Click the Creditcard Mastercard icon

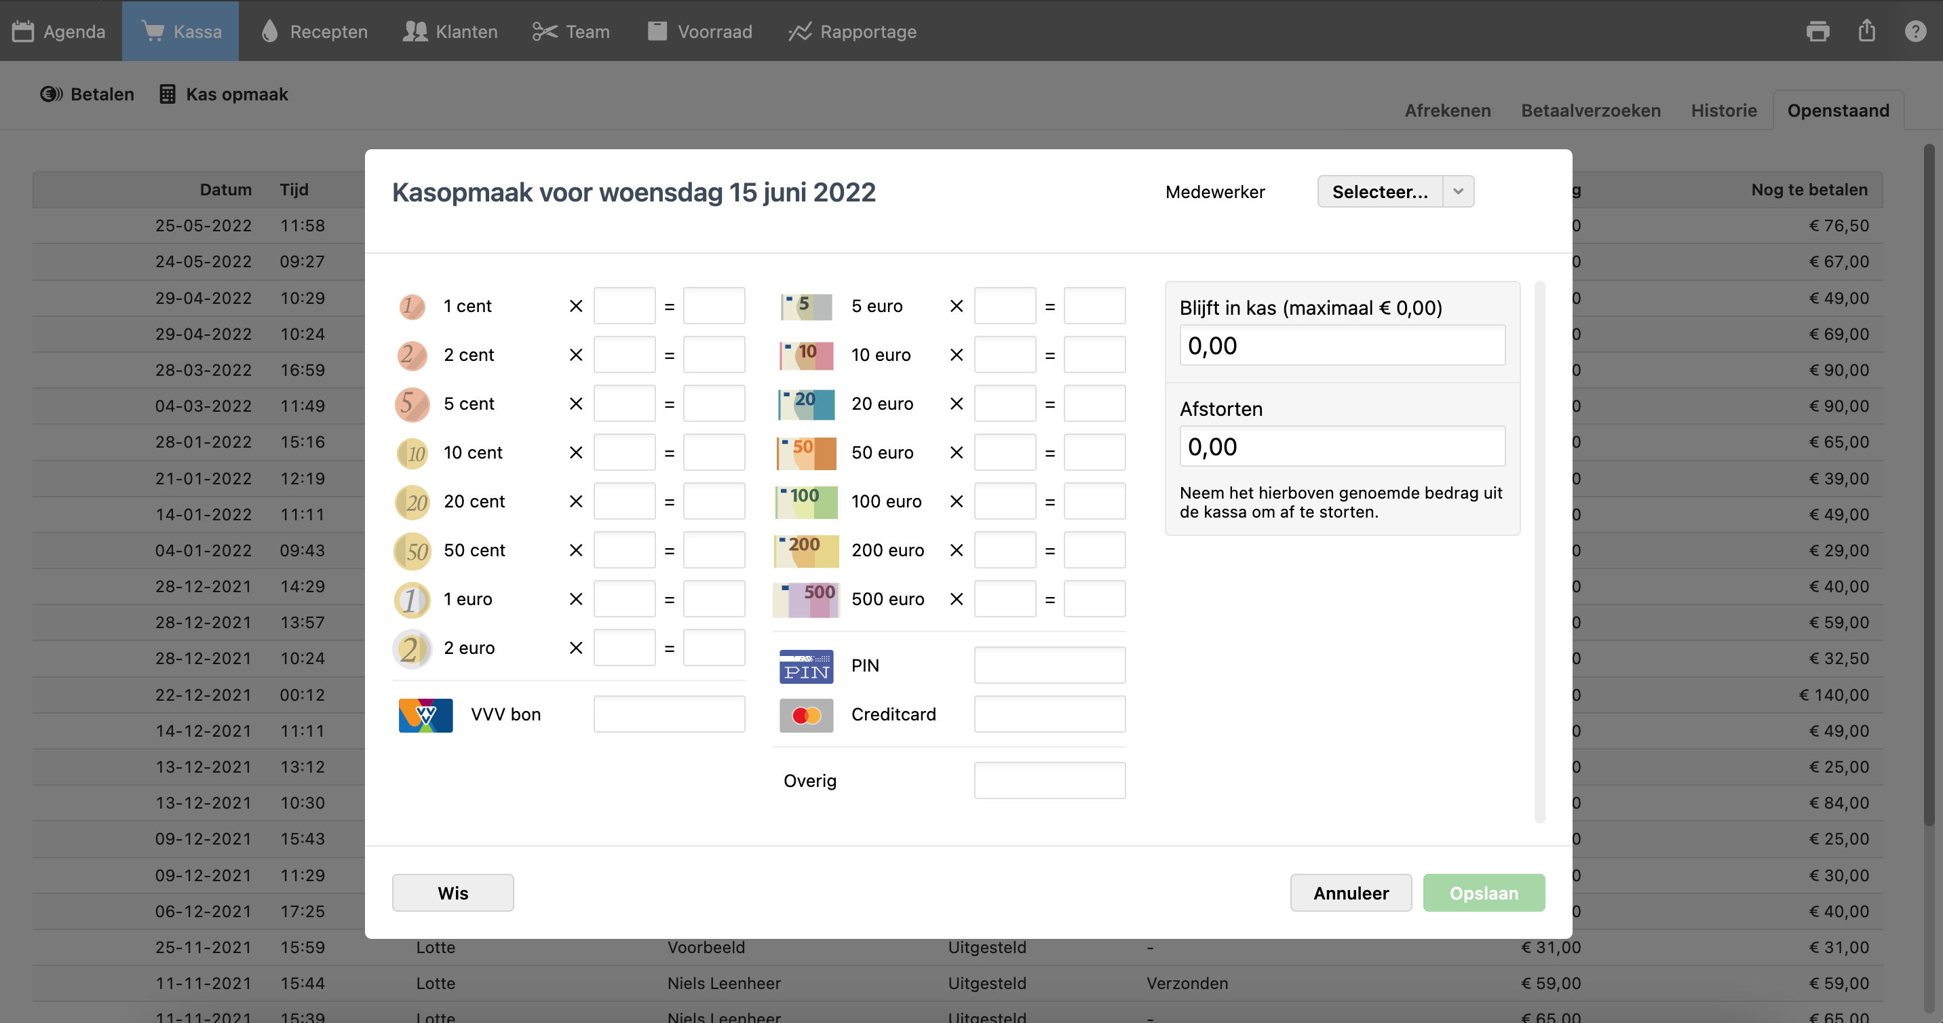coord(805,714)
